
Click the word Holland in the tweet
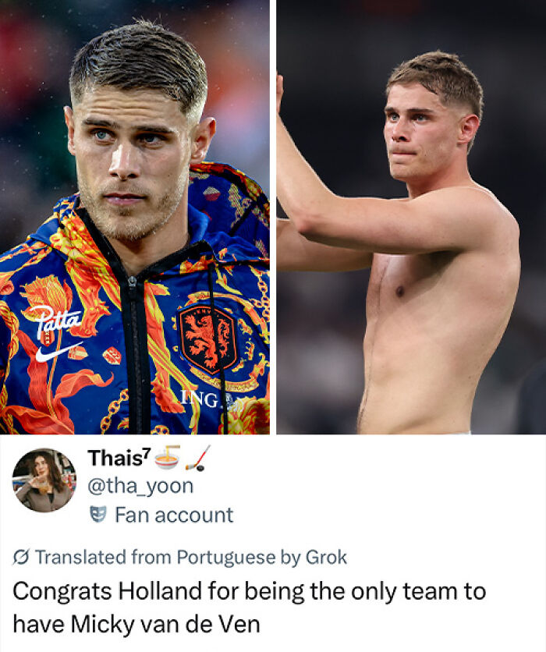[160, 591]
